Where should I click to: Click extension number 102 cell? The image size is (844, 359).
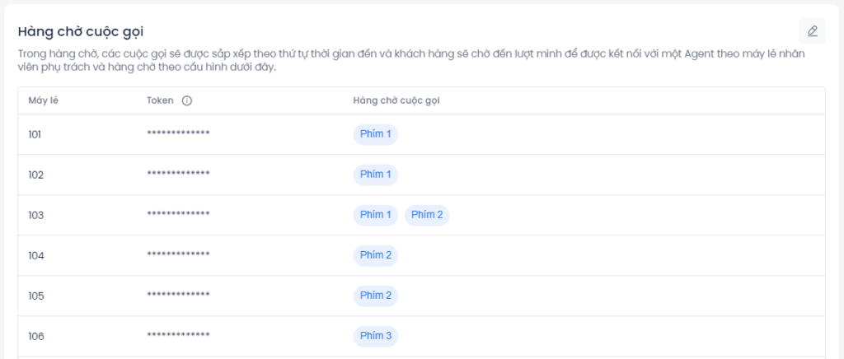click(35, 175)
